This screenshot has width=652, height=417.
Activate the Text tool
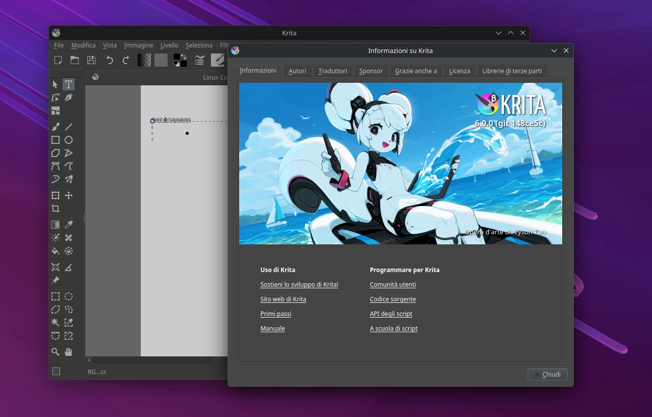tap(69, 84)
